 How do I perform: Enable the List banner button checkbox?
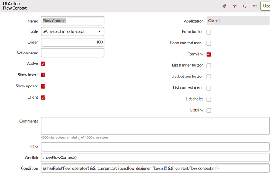[x=209, y=66]
